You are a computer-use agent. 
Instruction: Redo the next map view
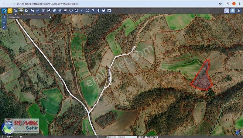tap(38, 11)
